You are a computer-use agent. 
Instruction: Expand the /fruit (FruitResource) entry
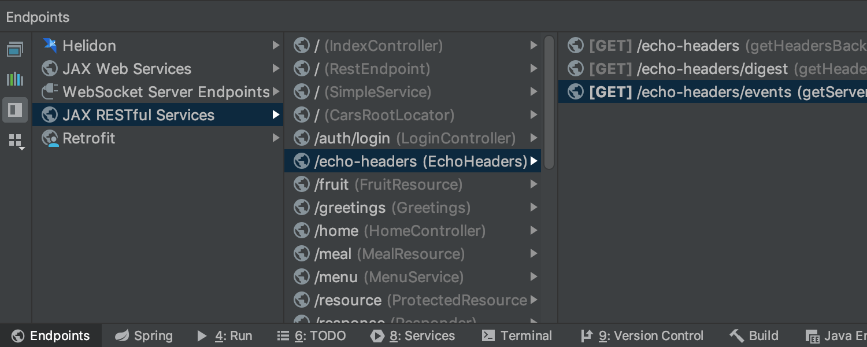(533, 184)
